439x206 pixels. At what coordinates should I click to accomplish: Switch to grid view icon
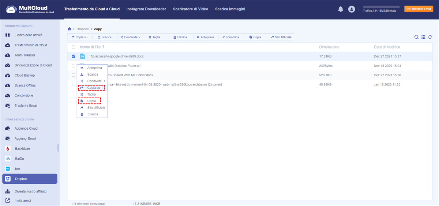tap(423, 37)
